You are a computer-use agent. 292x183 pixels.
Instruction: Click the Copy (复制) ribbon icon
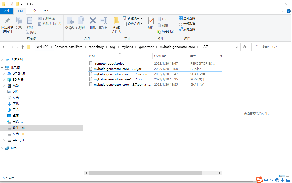[19, 21]
